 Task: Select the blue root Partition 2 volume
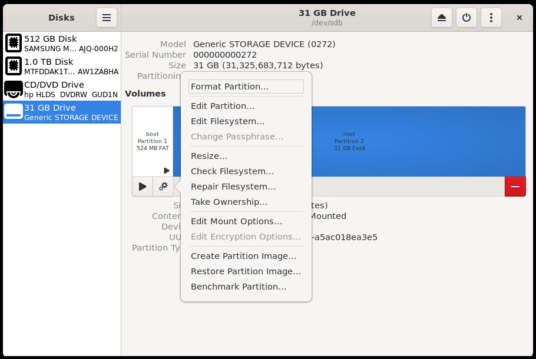(412, 141)
